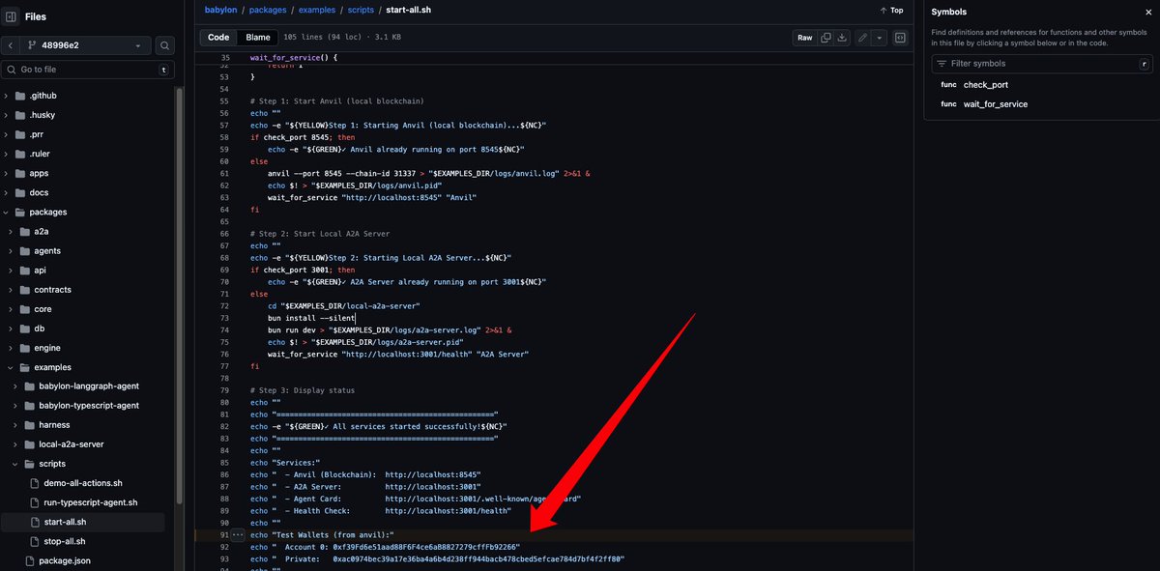
Task: Collapse the scripts folder chevron
Action: (x=16, y=464)
